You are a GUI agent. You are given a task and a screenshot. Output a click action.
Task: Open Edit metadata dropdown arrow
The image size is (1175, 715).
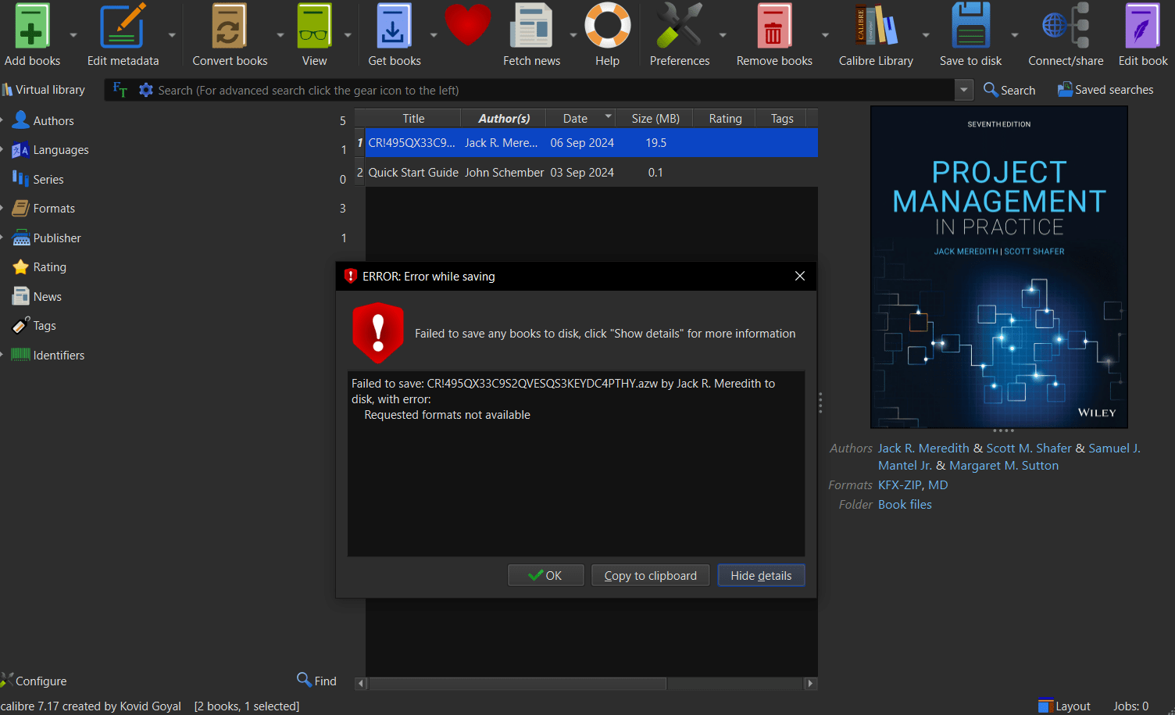click(172, 35)
